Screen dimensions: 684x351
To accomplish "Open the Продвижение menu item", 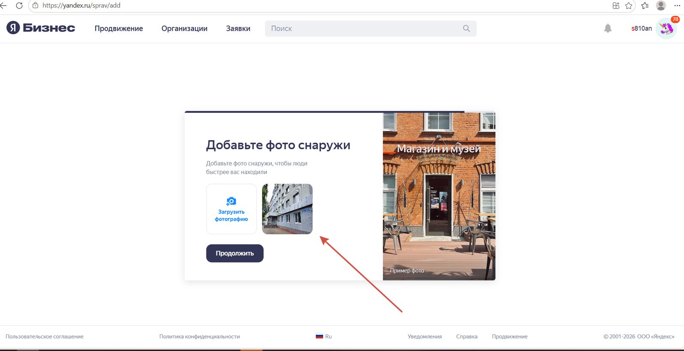I will coord(119,28).
